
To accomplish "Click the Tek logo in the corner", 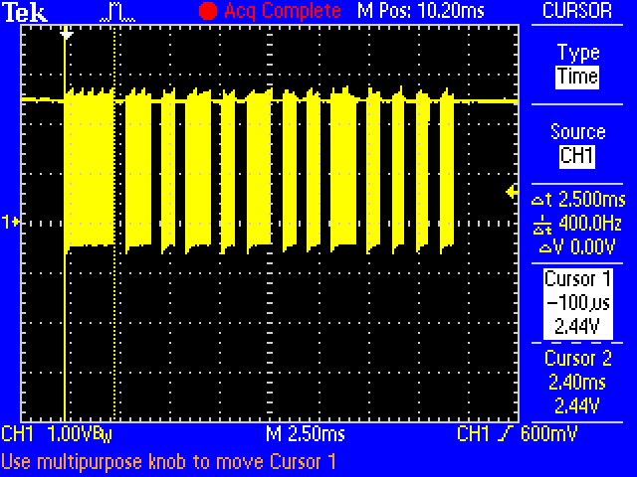I will (22, 12).
